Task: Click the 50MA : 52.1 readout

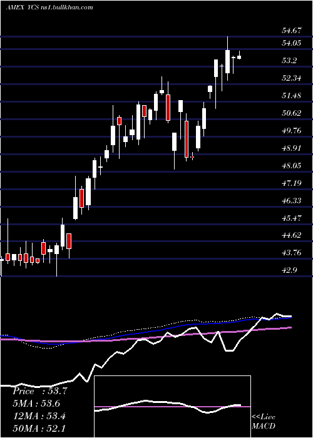Action: click(39, 428)
